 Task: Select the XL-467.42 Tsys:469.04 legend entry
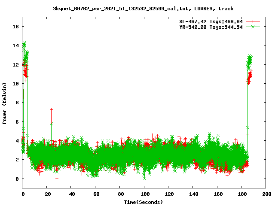point(211,21)
